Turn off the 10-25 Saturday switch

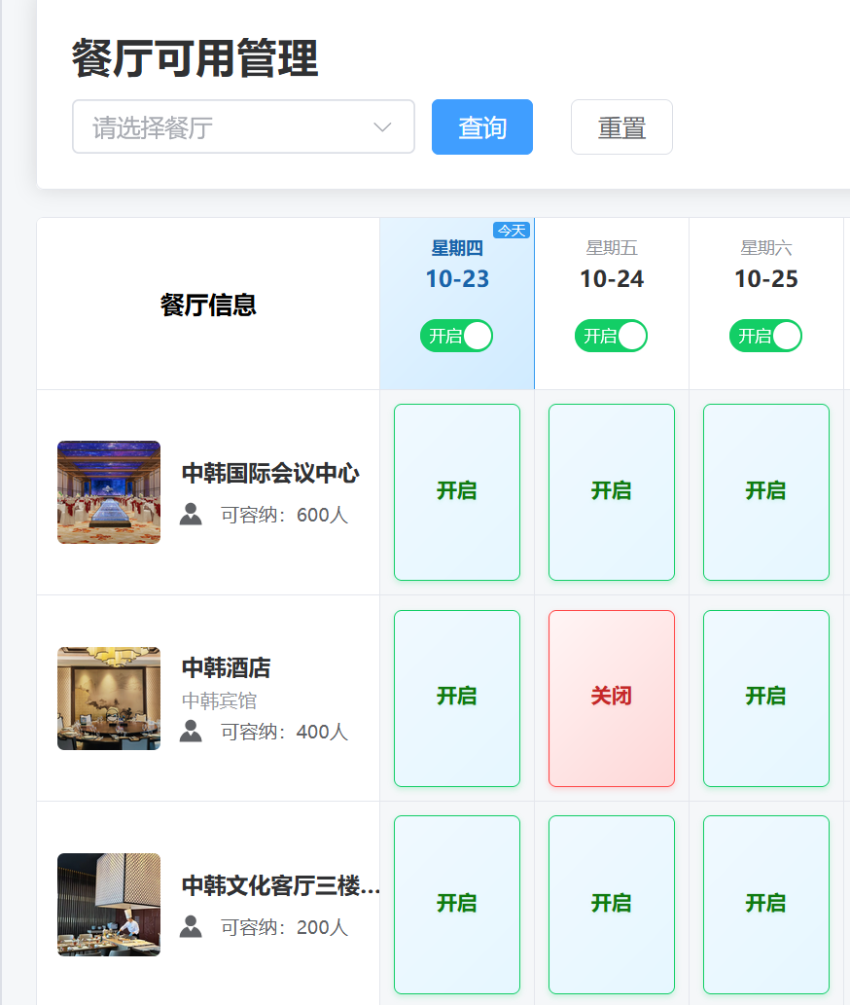(765, 336)
